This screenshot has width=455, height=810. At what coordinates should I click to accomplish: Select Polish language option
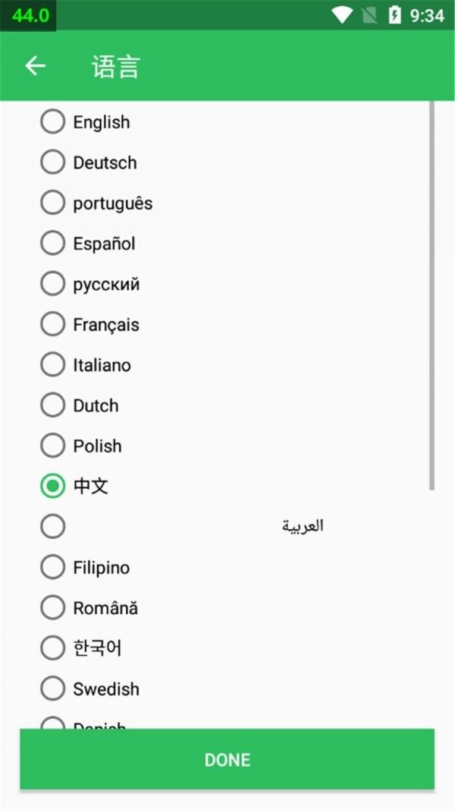click(52, 446)
